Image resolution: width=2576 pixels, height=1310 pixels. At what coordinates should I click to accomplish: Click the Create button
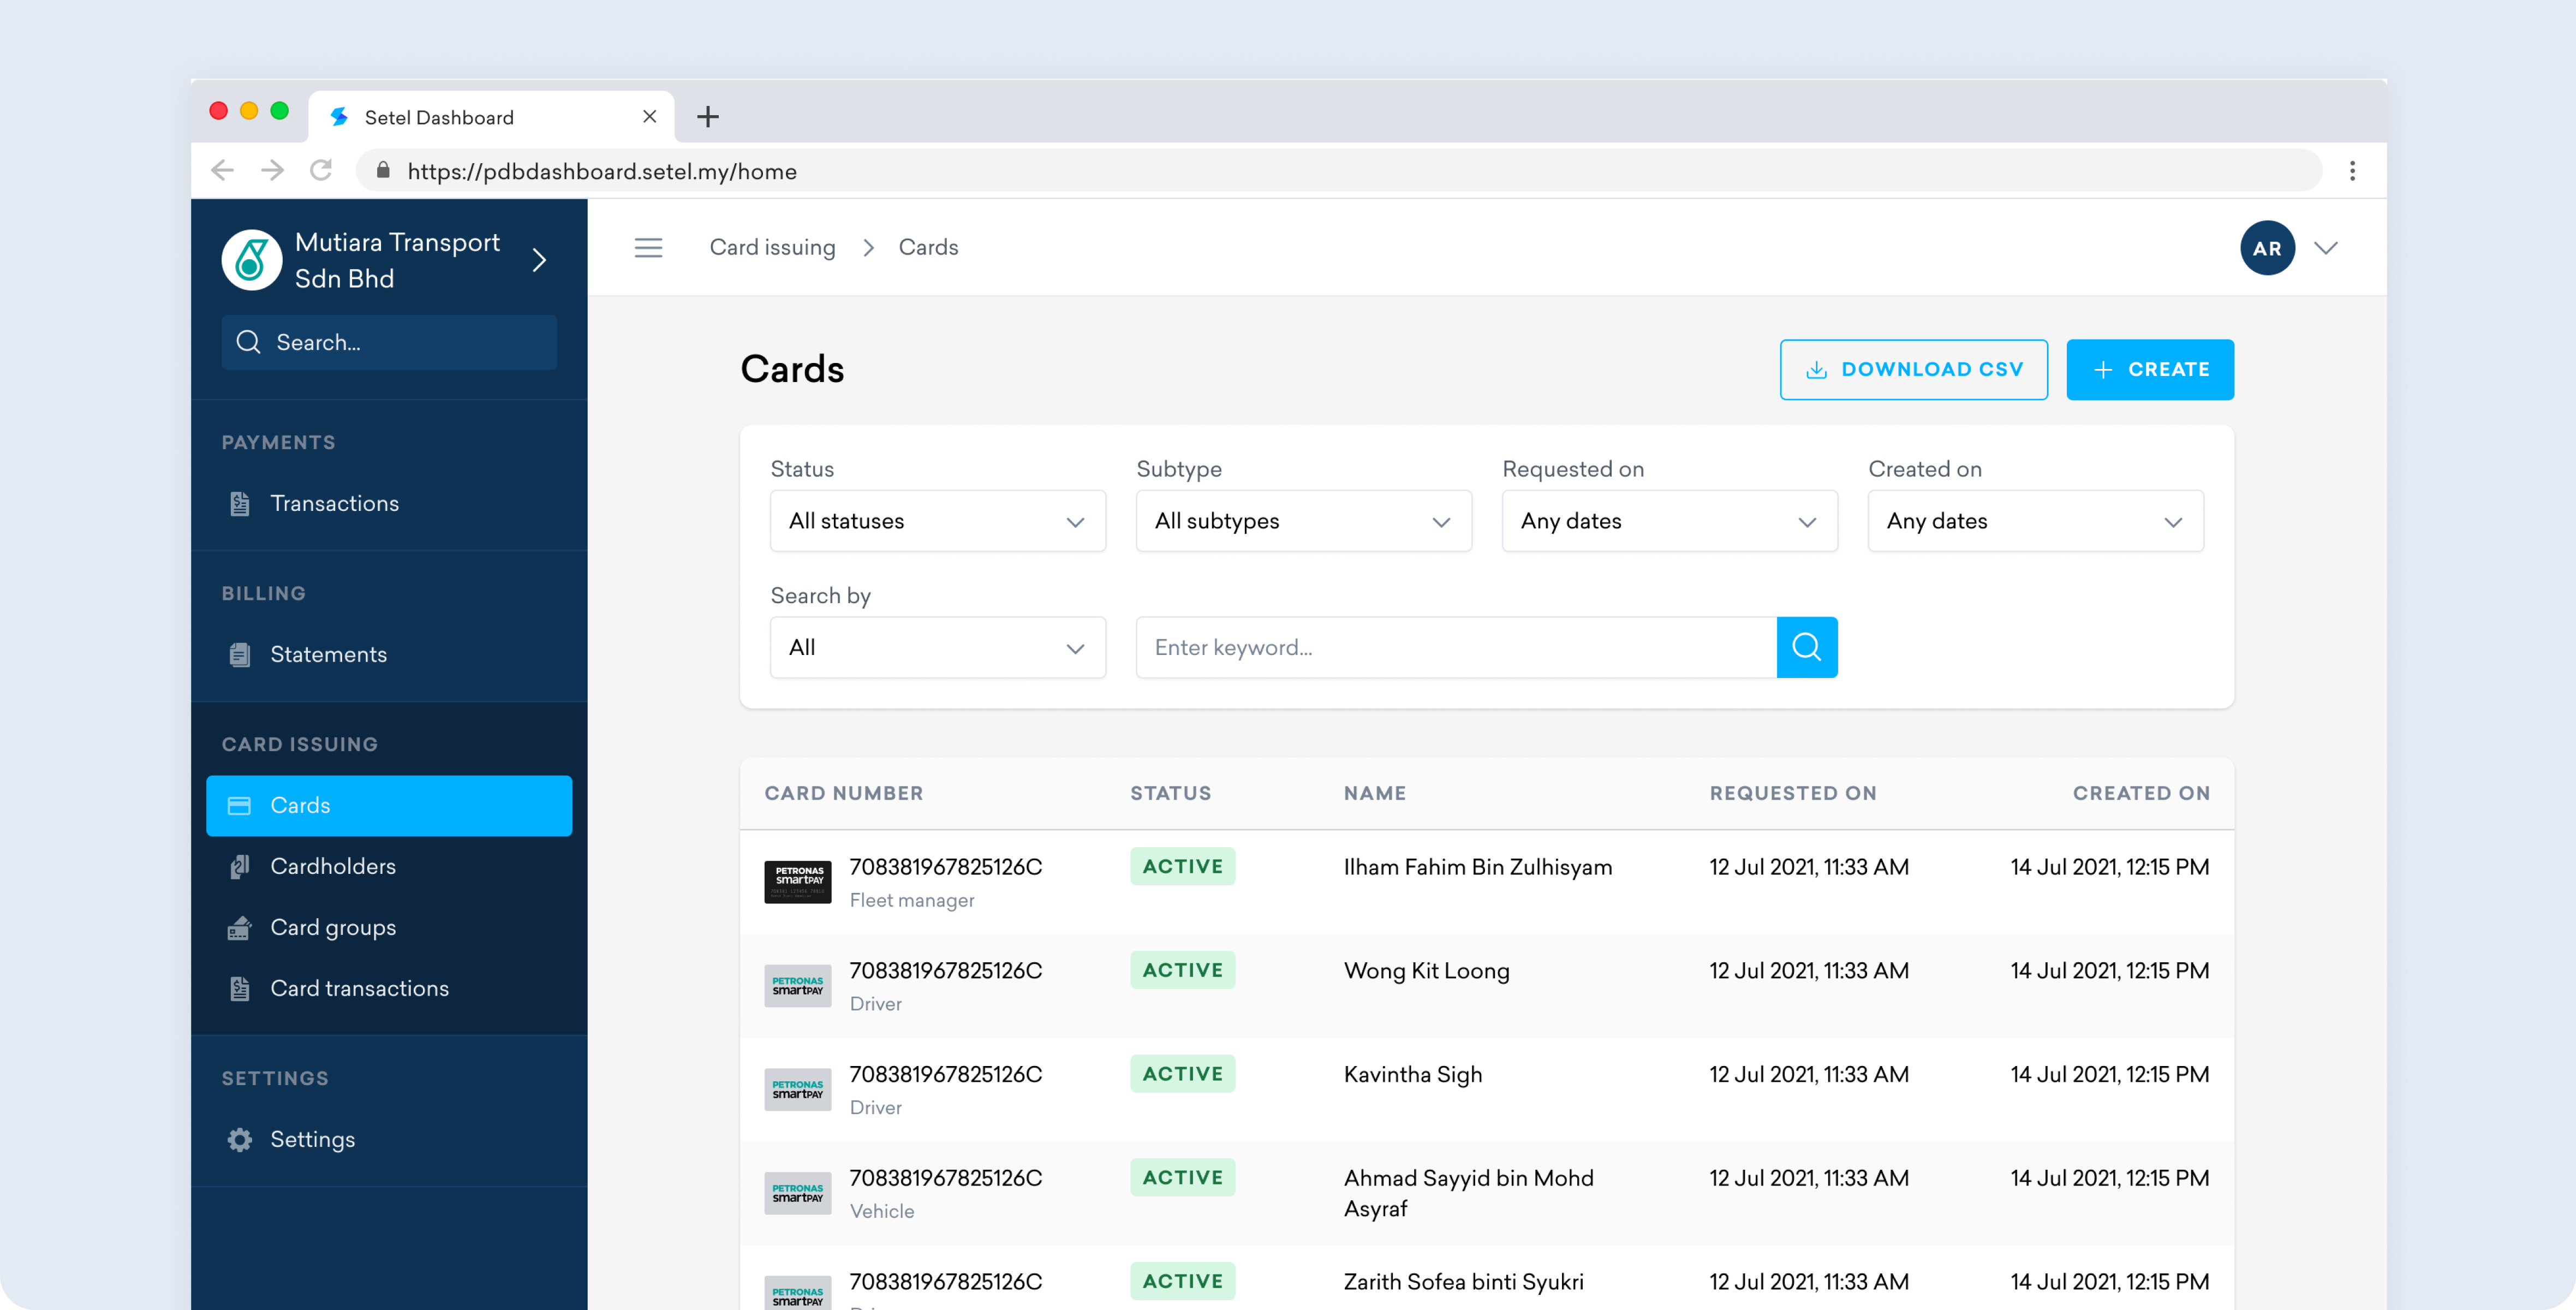pyautogui.click(x=2149, y=369)
